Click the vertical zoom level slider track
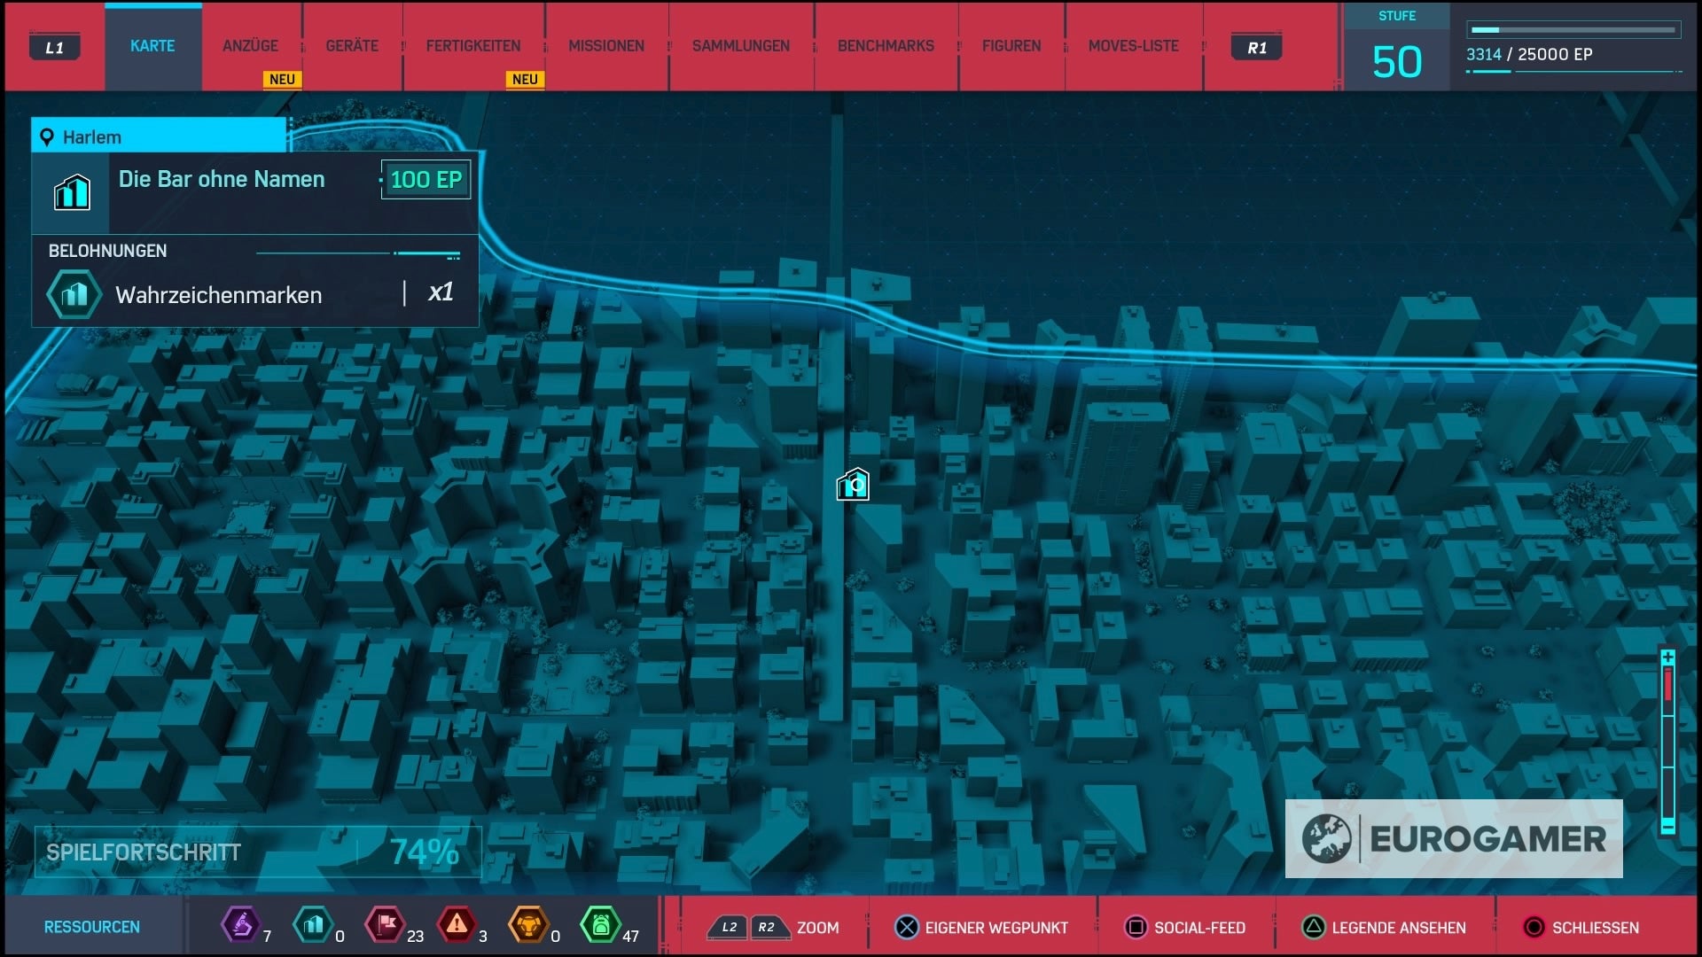Image resolution: width=1702 pixels, height=957 pixels. (x=1667, y=743)
